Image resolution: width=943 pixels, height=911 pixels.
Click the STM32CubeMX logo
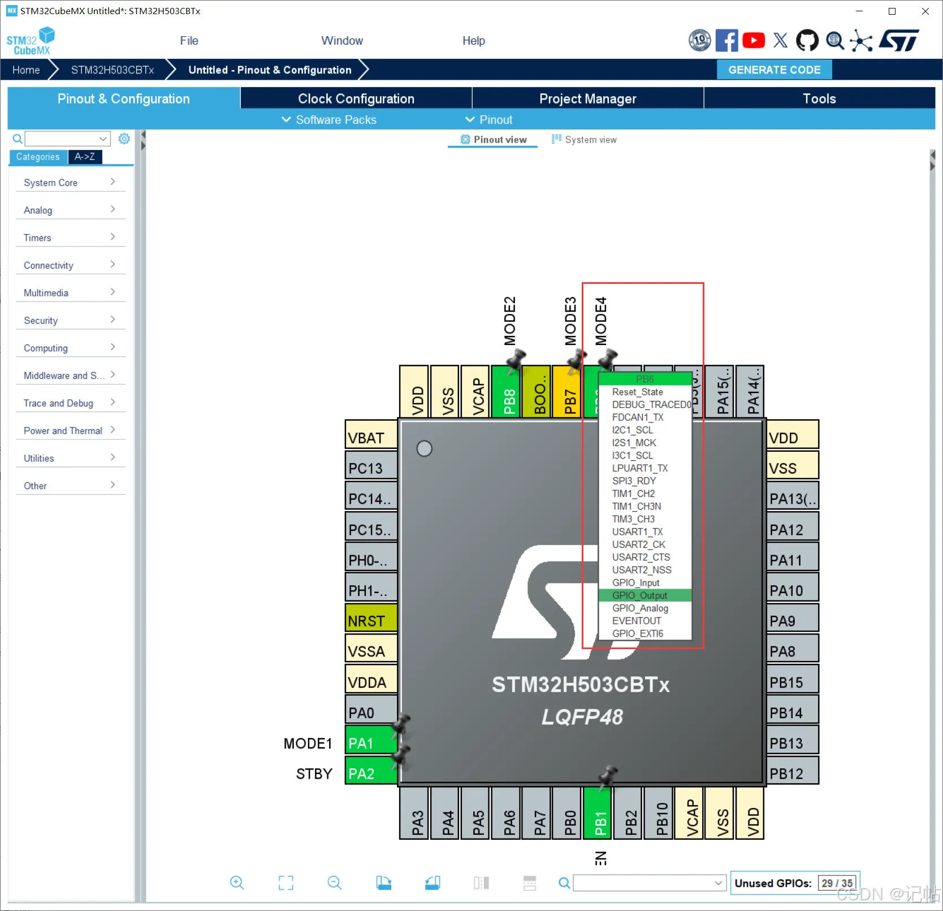click(31, 41)
